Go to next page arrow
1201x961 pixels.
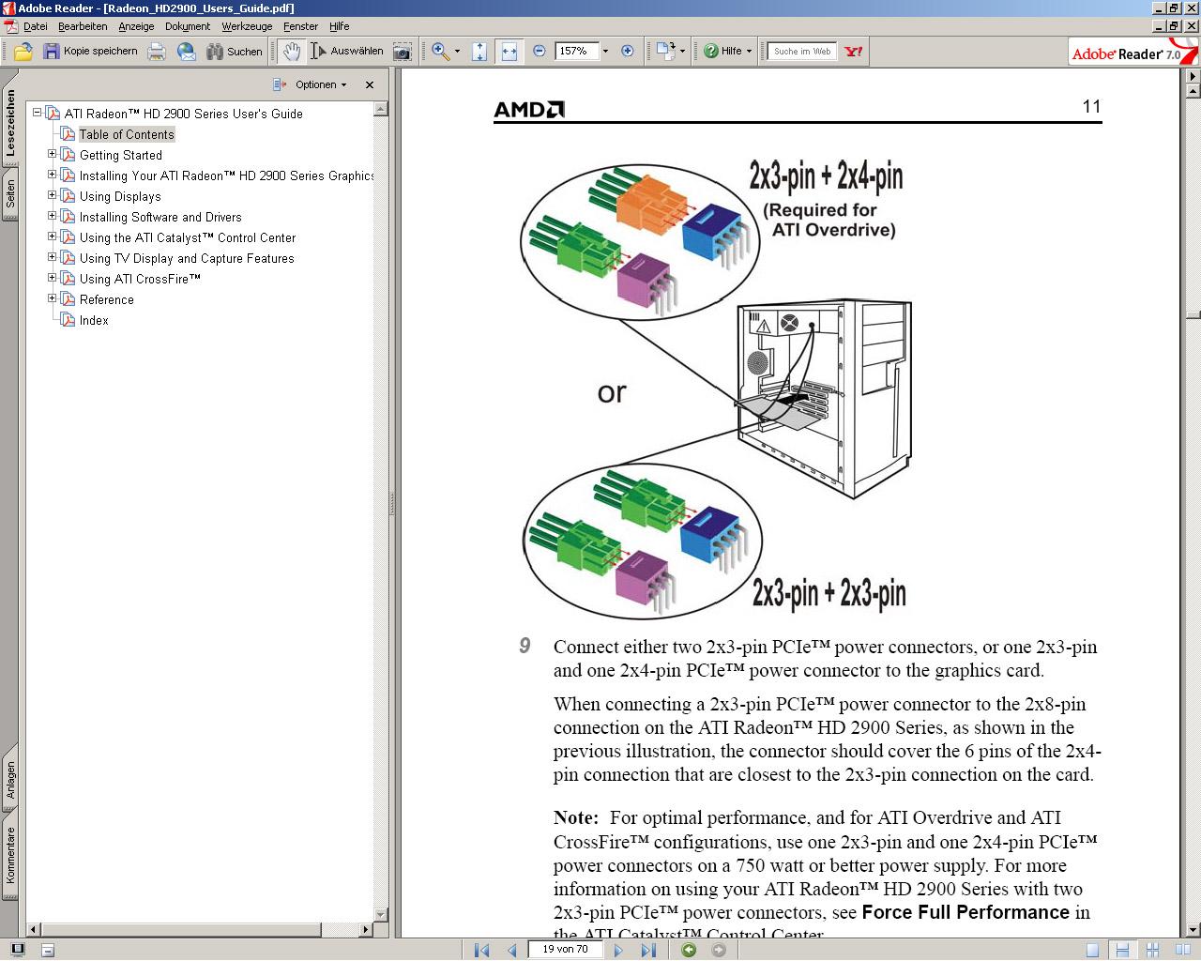(x=618, y=950)
